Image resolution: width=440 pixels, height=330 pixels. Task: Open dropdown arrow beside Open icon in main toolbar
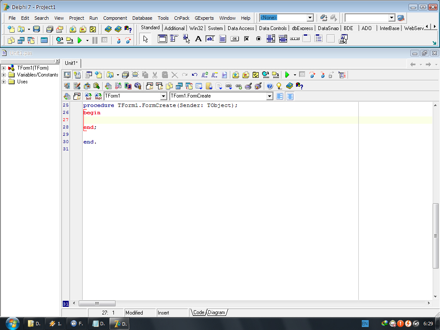click(29, 29)
